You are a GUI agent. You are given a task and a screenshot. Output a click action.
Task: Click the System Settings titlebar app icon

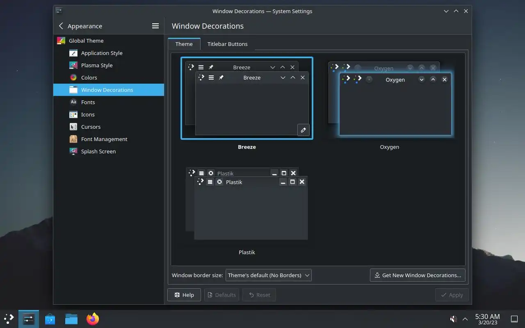[x=59, y=11]
